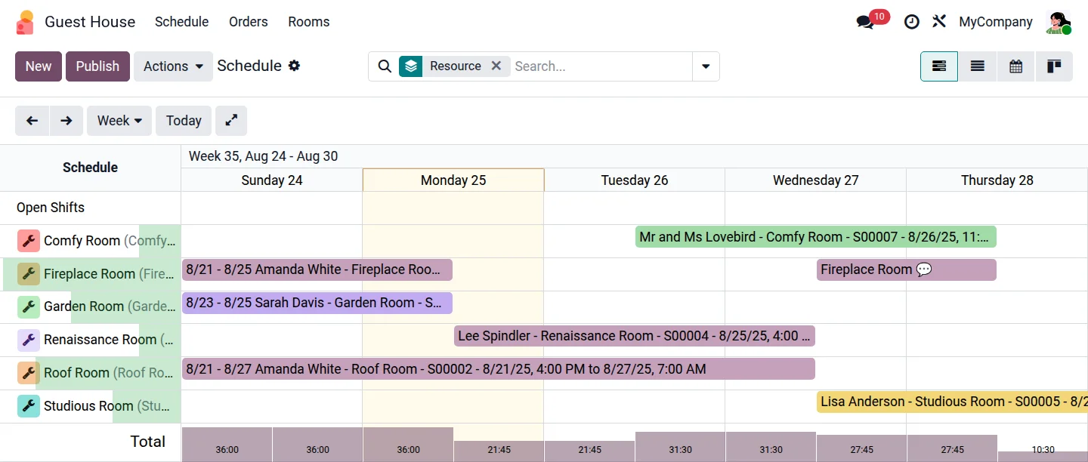This screenshot has height=462, width=1088.
Task: Click the green Mr and Ms Lovebird booking
Action: click(815, 237)
